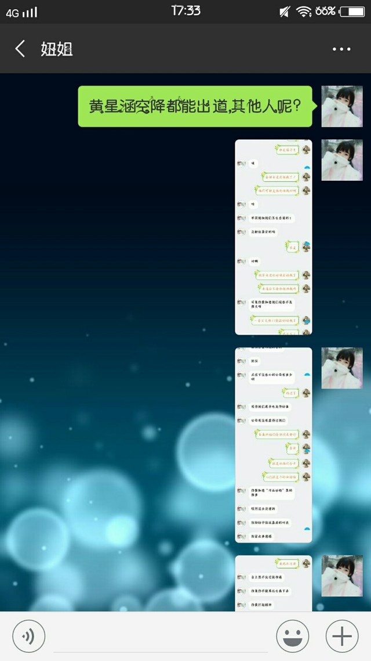Tap the muted sound status icon
The height and width of the screenshot is (661, 371).
click(284, 12)
